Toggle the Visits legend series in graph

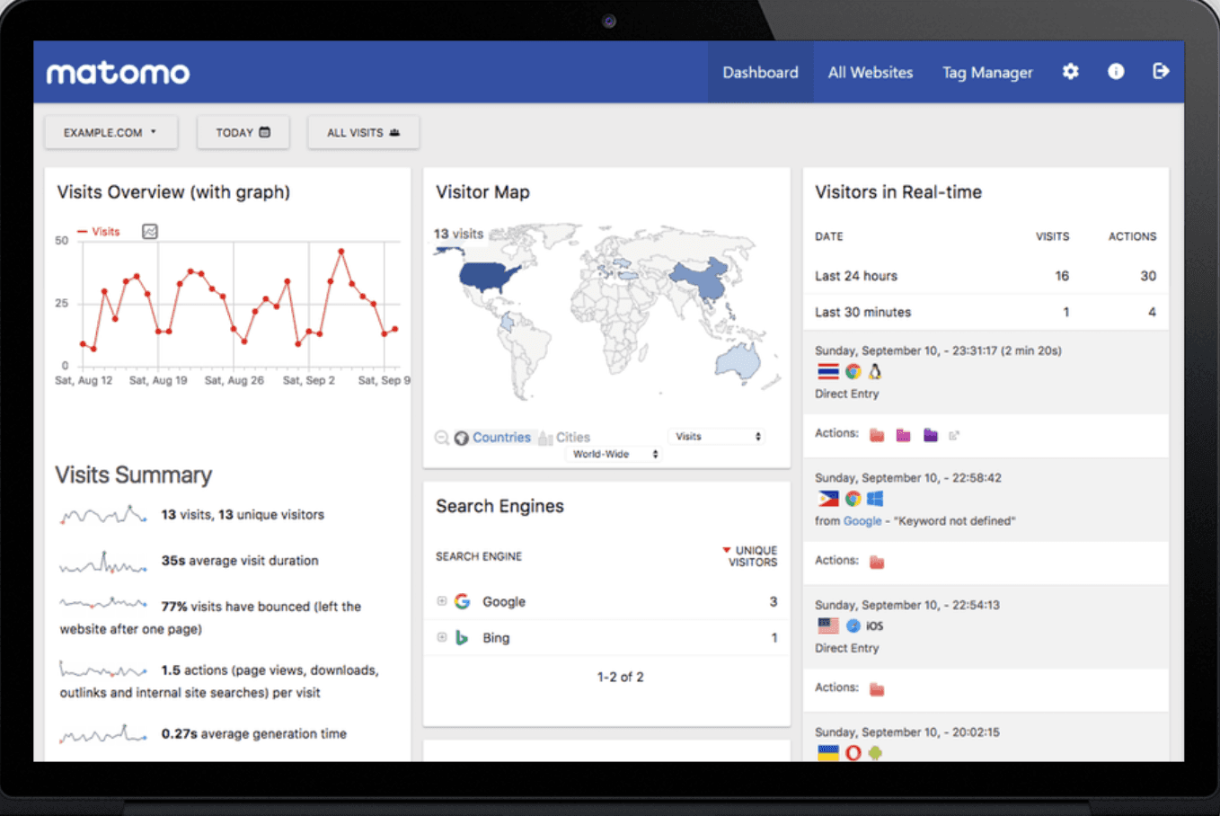click(x=99, y=232)
